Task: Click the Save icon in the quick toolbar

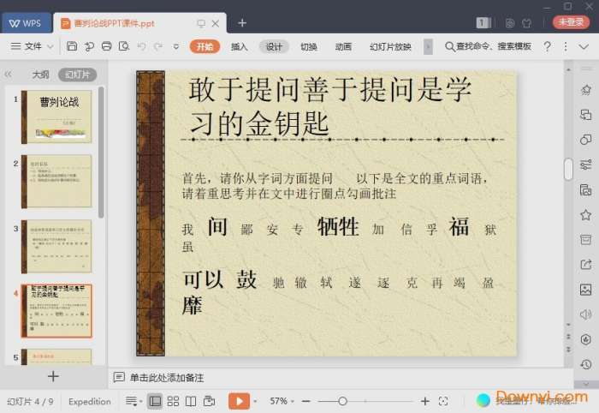Action: (x=72, y=46)
